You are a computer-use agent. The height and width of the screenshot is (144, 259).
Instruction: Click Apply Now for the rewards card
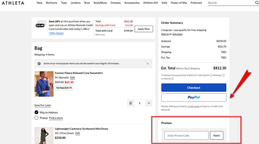click(143, 29)
